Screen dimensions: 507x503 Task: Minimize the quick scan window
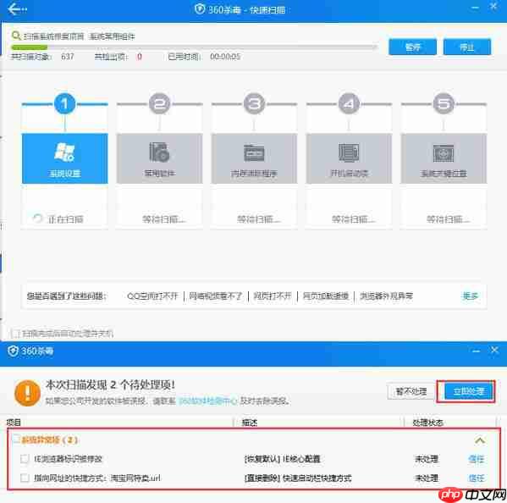tap(475, 7)
